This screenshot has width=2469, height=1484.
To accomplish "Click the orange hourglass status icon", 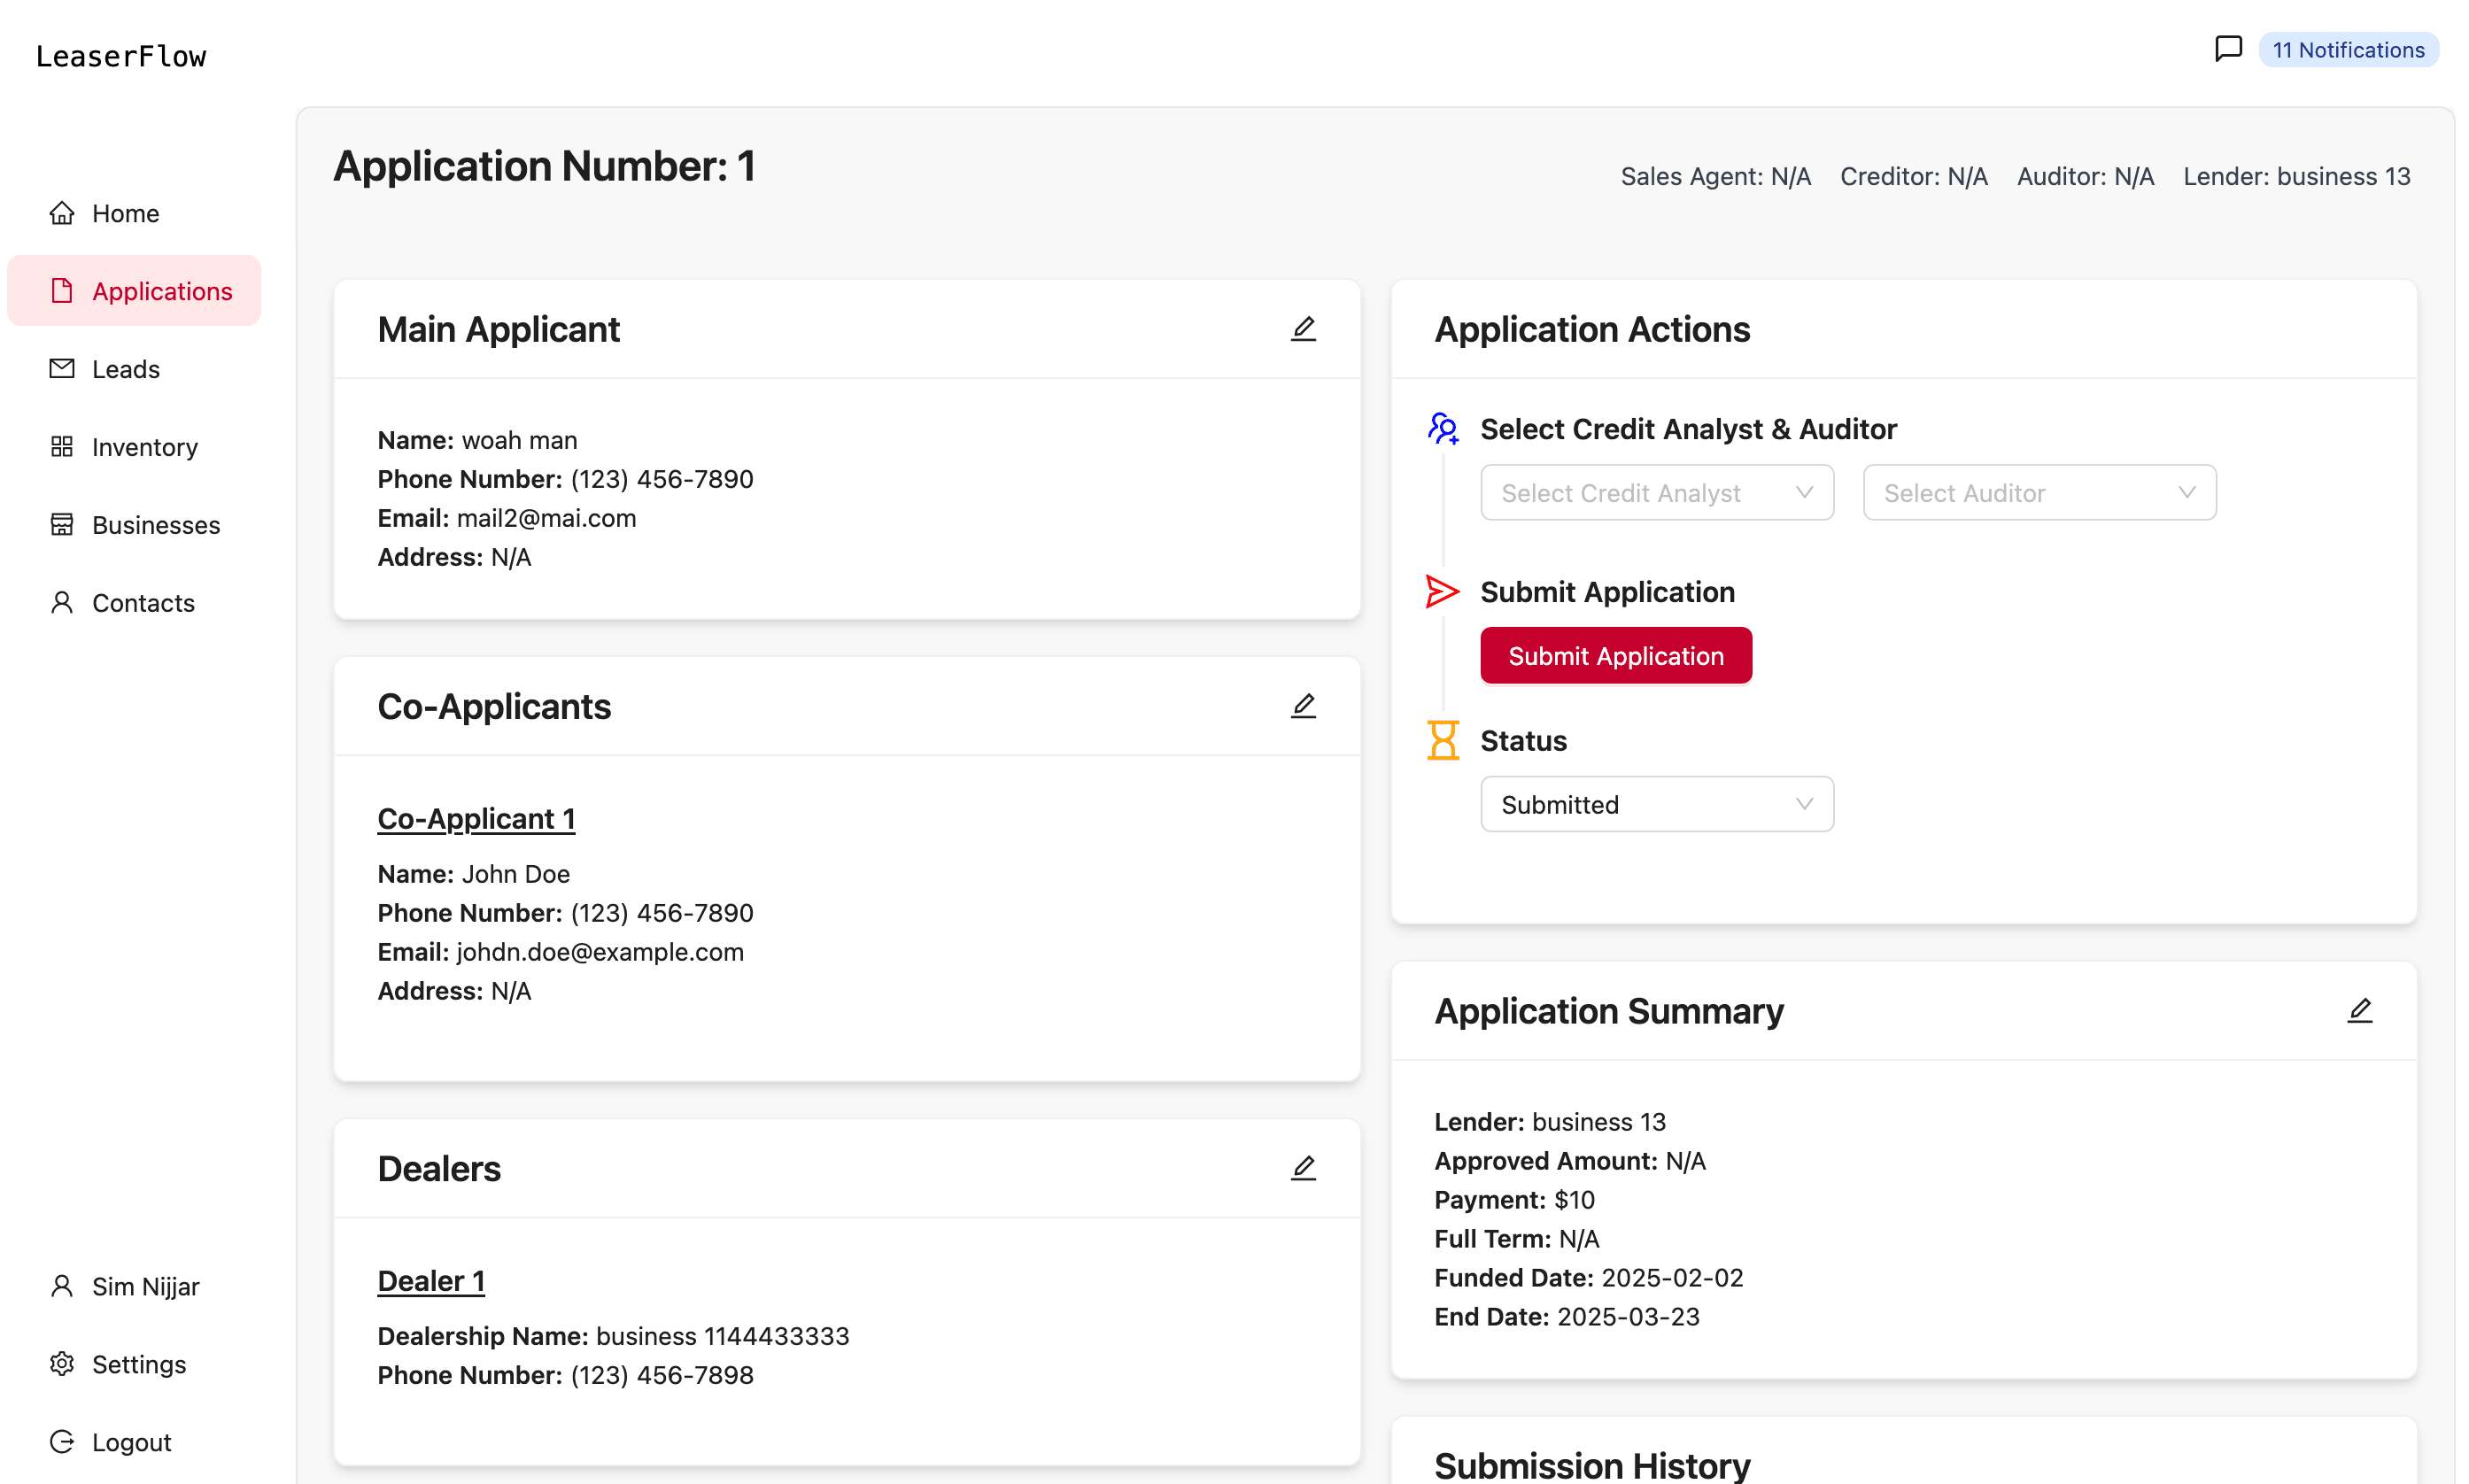I will click(1443, 740).
